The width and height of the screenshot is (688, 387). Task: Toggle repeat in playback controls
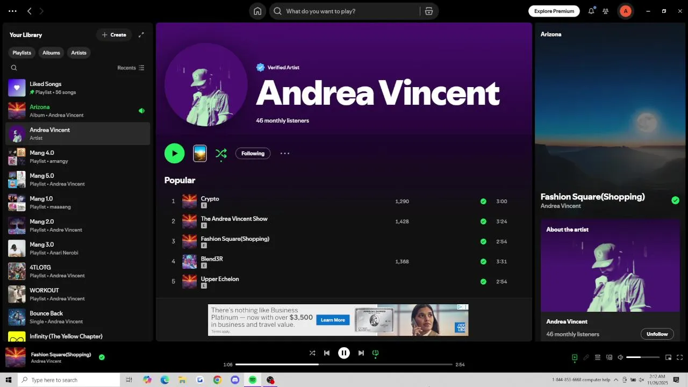pyautogui.click(x=376, y=353)
